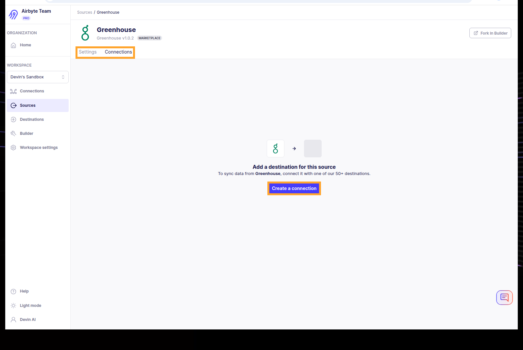The height and width of the screenshot is (350, 523).
Task: Click the workspace selector chevron arrows
Action: pyautogui.click(x=63, y=77)
